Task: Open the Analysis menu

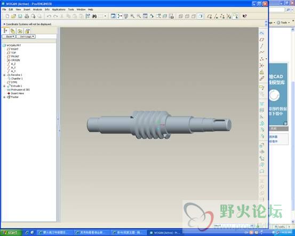Action: (37, 10)
